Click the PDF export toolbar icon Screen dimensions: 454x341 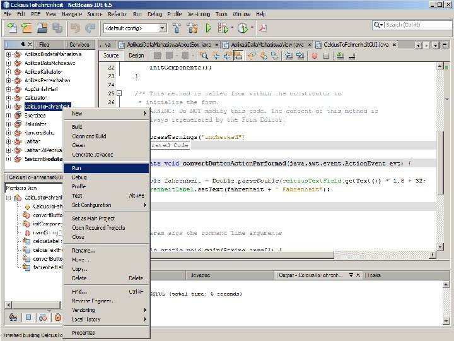tap(263, 28)
